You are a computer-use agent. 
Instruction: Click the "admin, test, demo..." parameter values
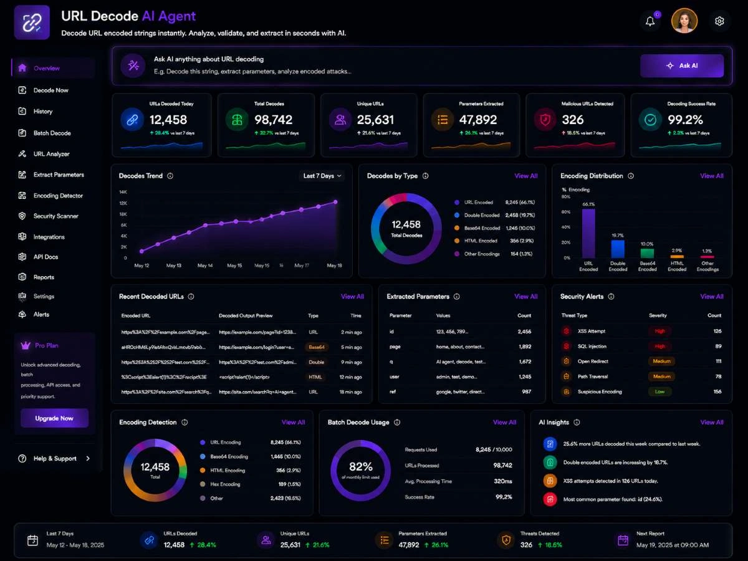(x=457, y=377)
